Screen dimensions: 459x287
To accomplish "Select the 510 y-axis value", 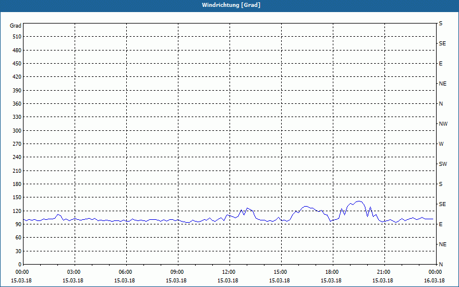I will tap(17, 37).
